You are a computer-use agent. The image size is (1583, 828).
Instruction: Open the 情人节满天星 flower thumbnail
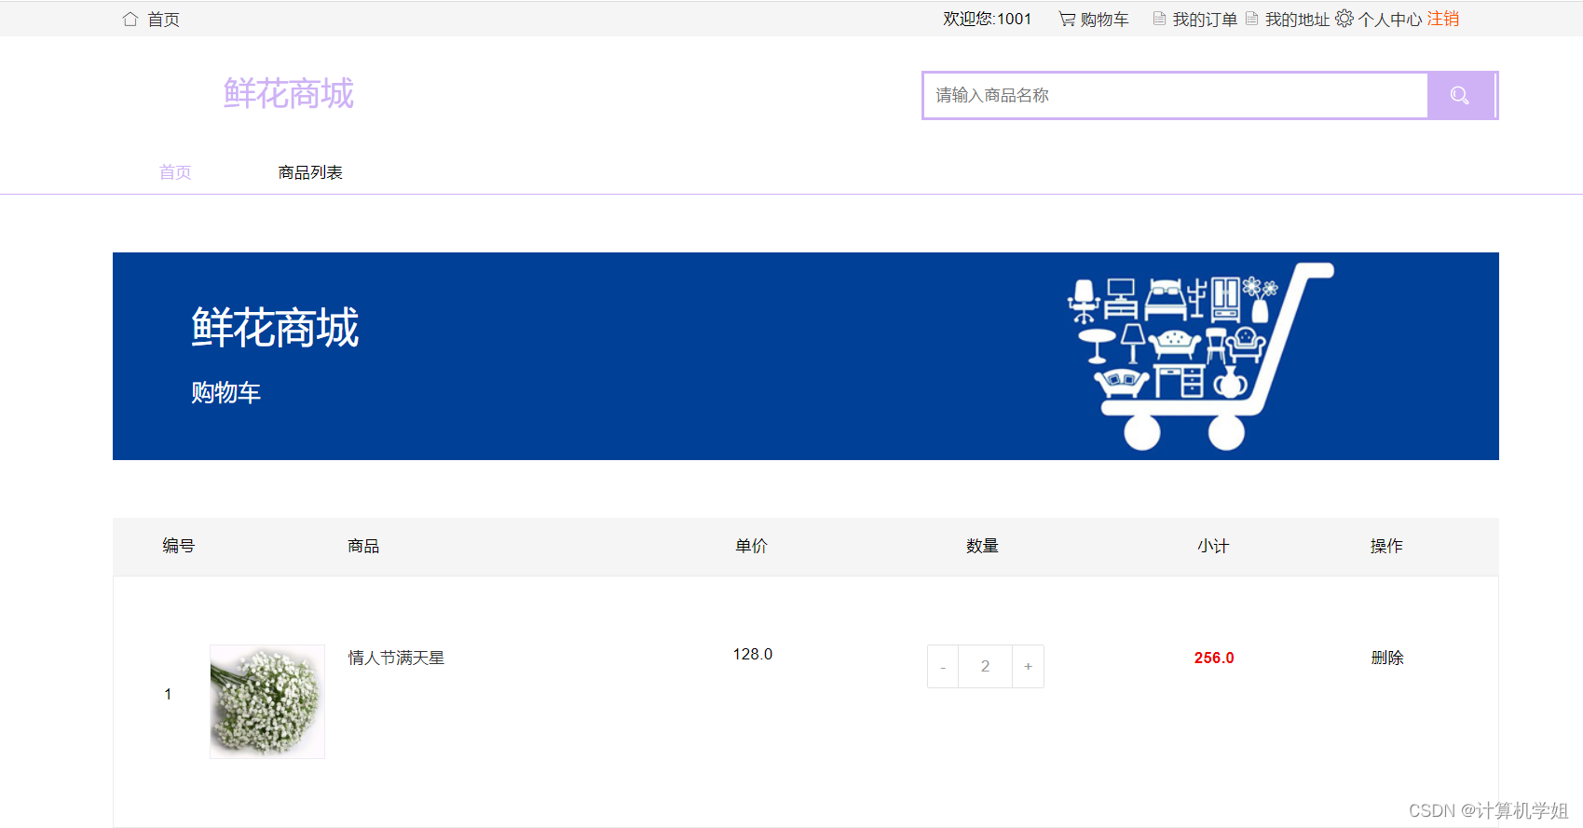[267, 701]
